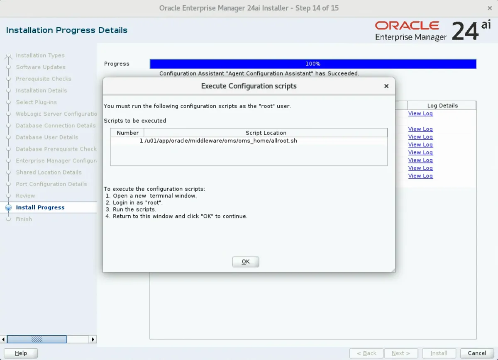Open Help for the installer
The height and width of the screenshot is (360, 498).
click(x=20, y=353)
